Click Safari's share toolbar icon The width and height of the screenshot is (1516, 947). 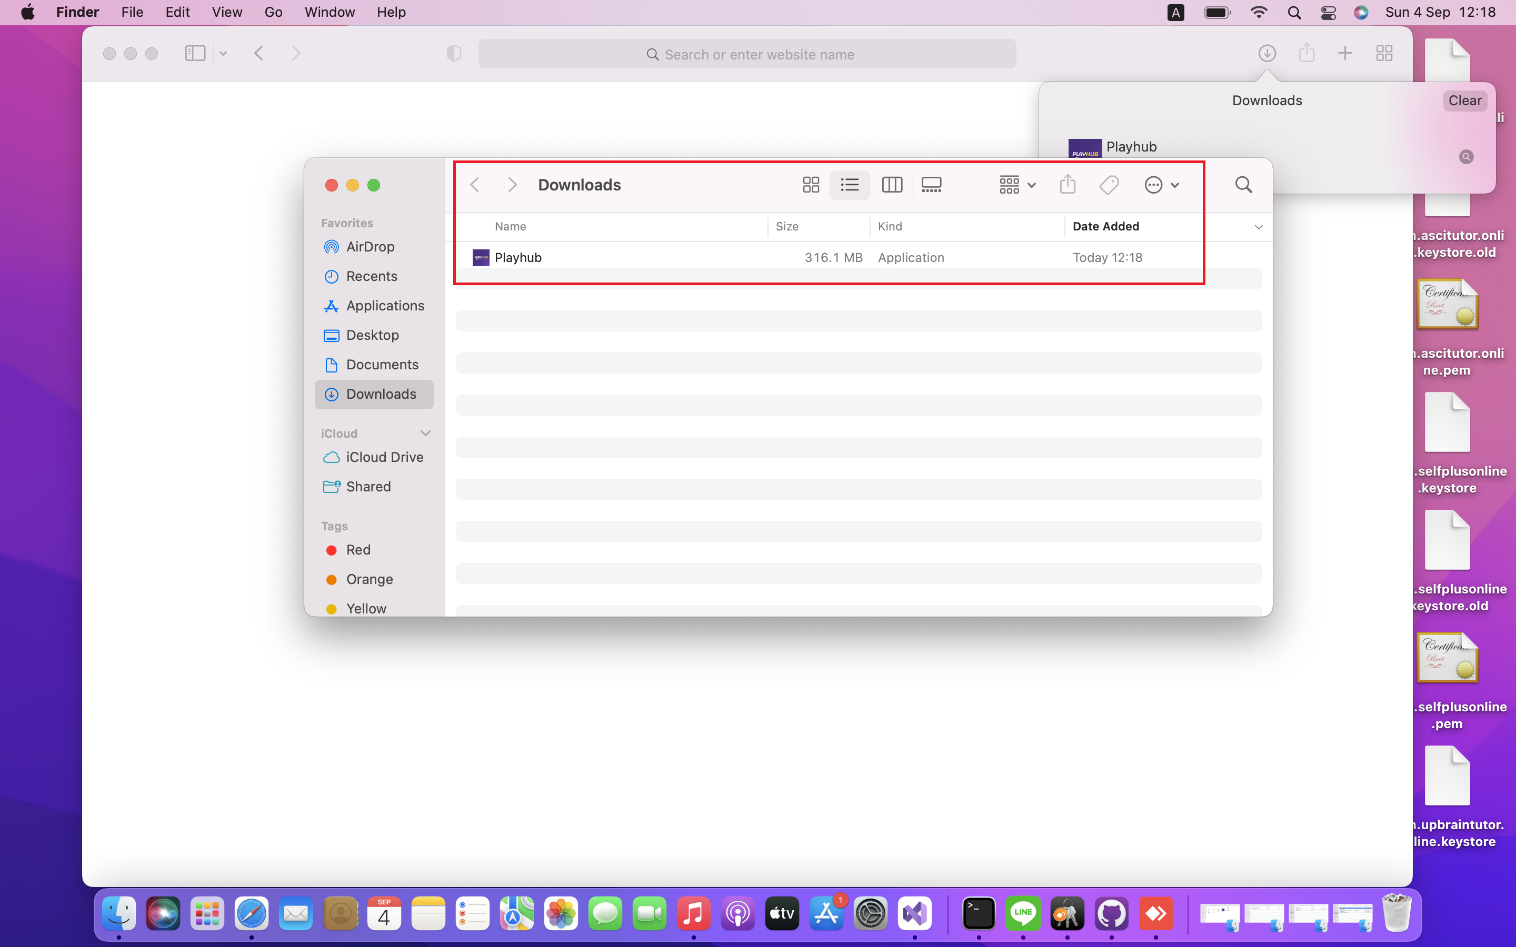(1306, 53)
